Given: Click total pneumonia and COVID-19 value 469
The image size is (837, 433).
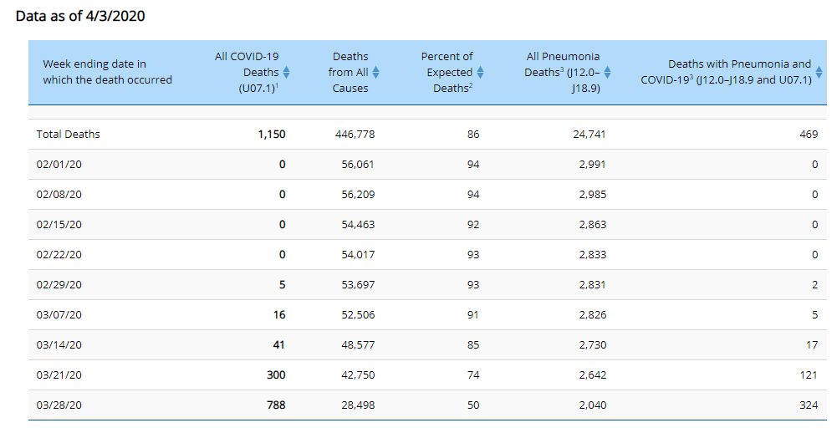Looking at the screenshot, I should coord(809,134).
